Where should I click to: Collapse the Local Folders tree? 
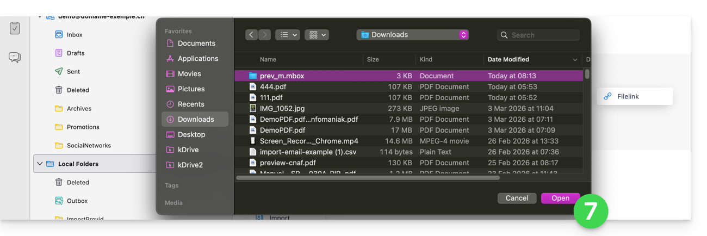[39, 164]
